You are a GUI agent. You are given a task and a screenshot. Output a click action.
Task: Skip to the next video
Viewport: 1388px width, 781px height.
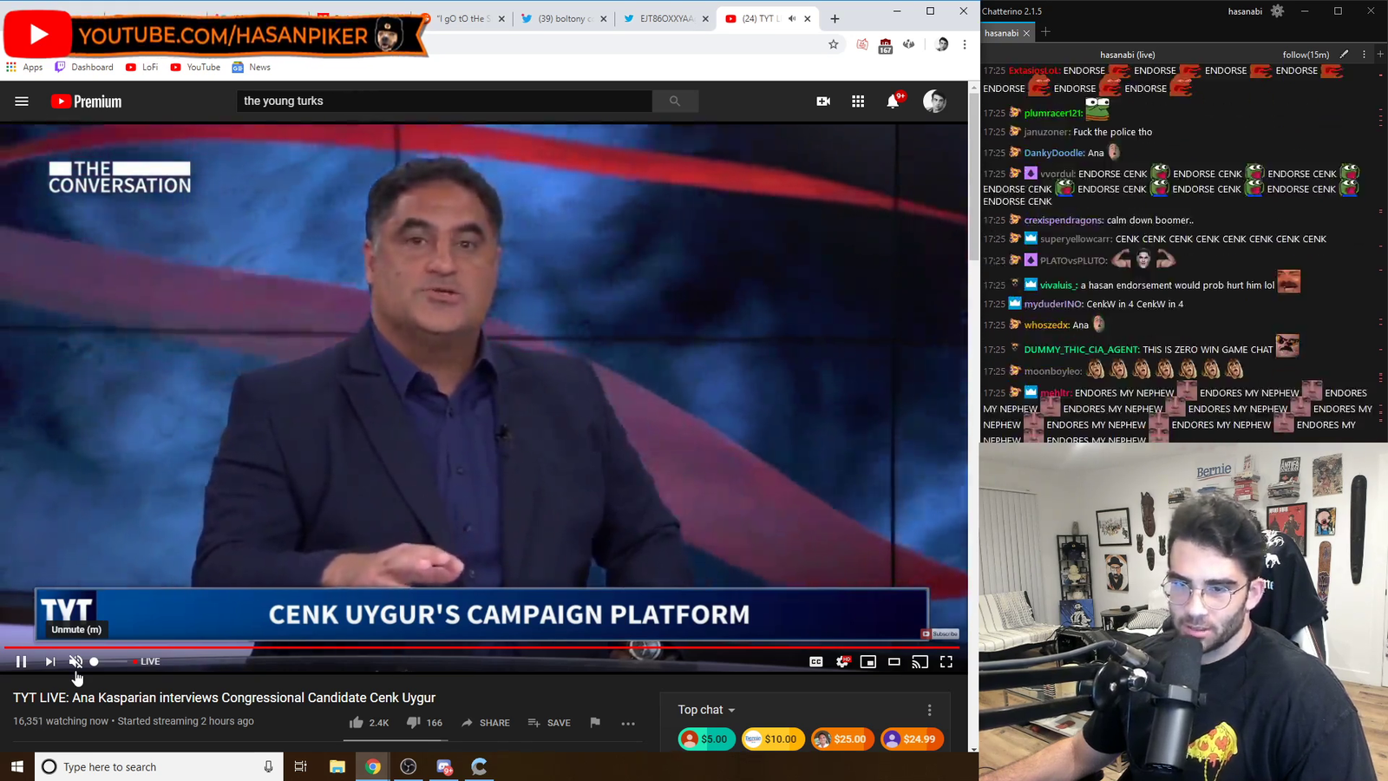[x=50, y=661]
